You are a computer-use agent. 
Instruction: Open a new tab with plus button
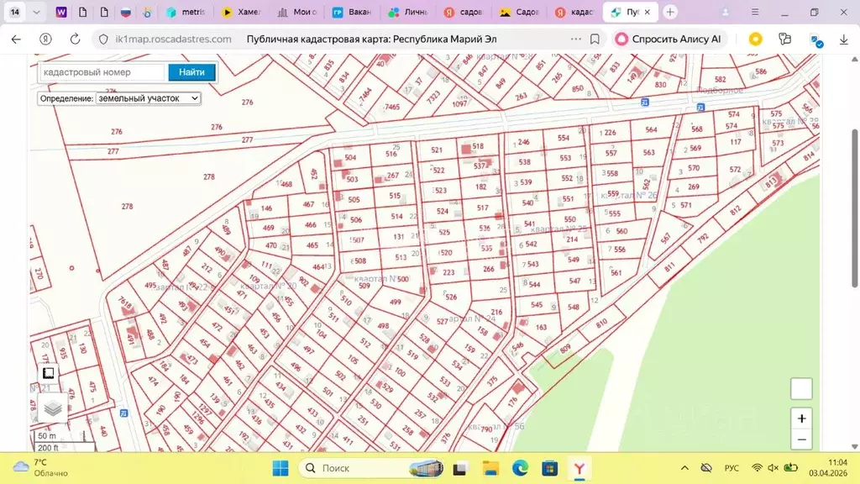670,13
